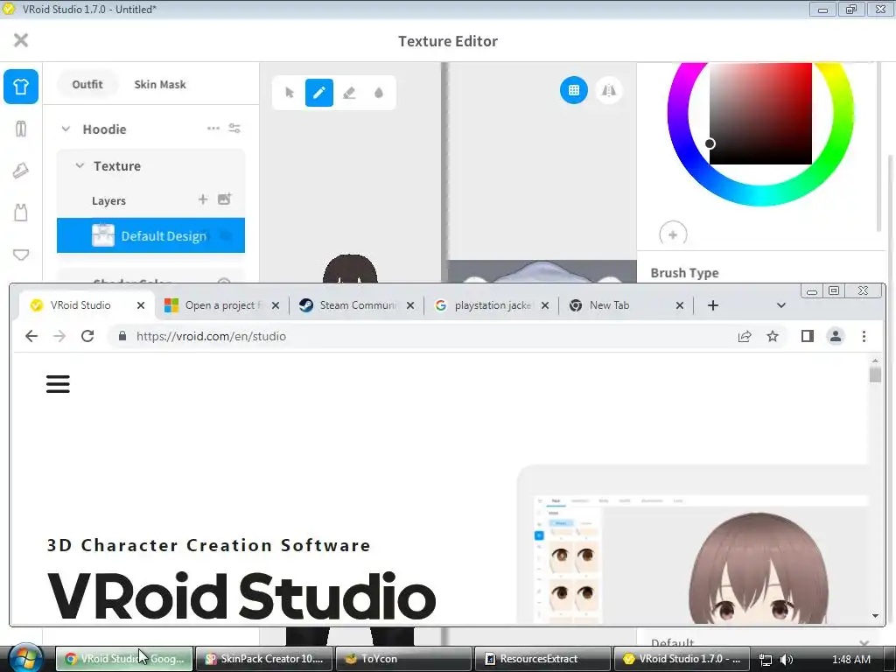896x672 pixels.
Task: Select the Shoes category icon
Action: point(21,171)
